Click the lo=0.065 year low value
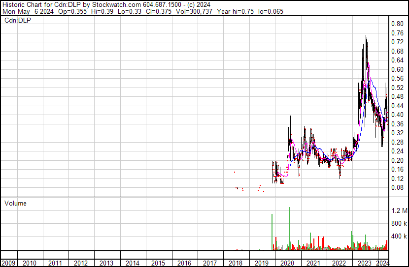409x267 pixels. tap(271, 11)
